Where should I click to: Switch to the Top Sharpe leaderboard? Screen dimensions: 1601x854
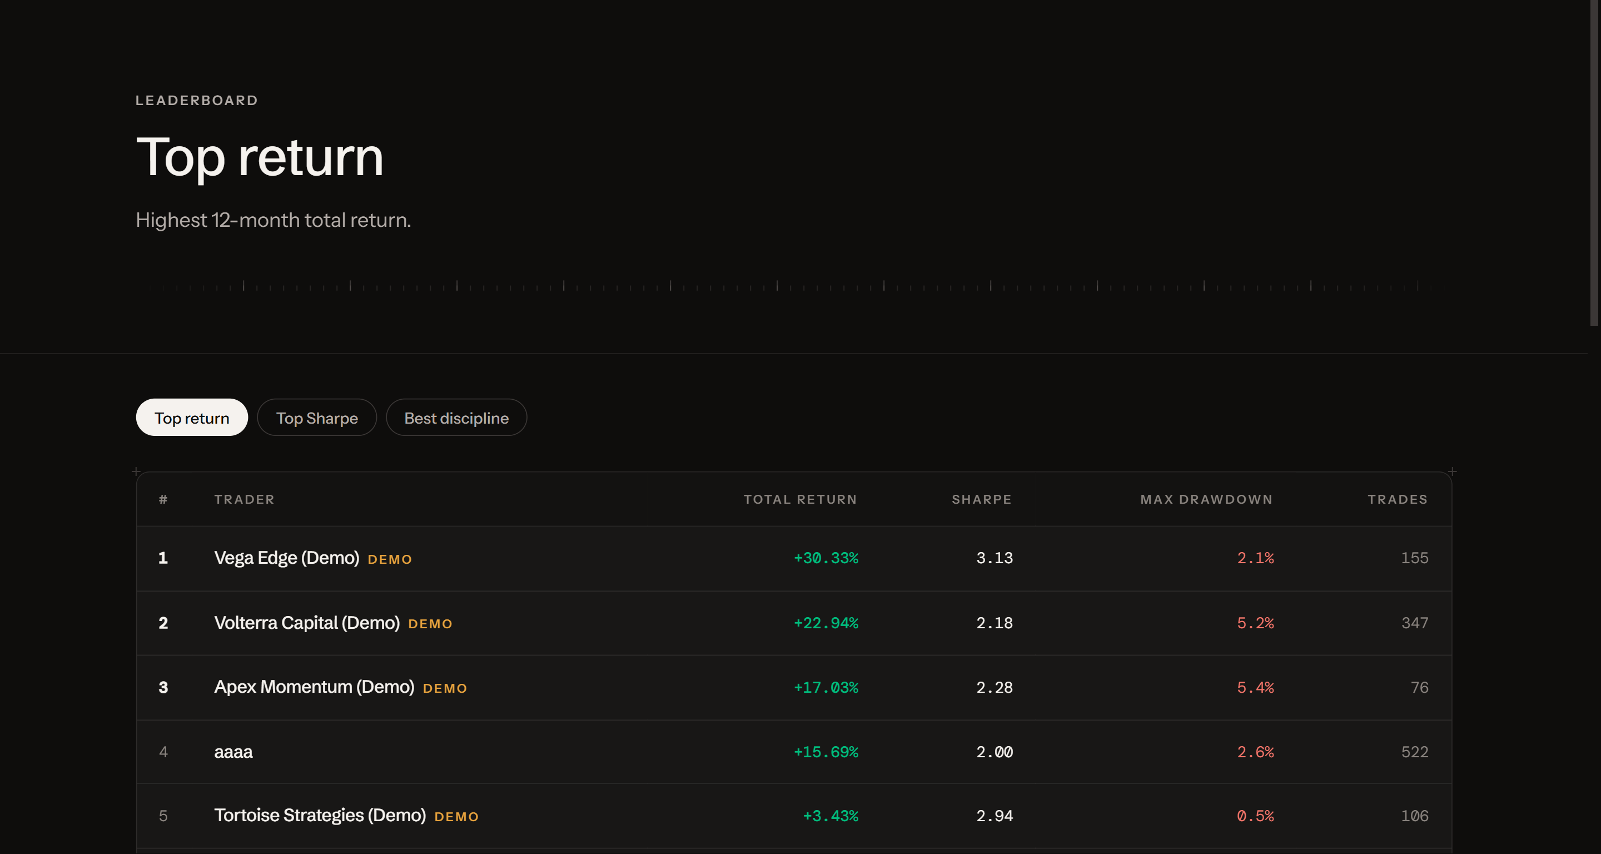pos(317,418)
